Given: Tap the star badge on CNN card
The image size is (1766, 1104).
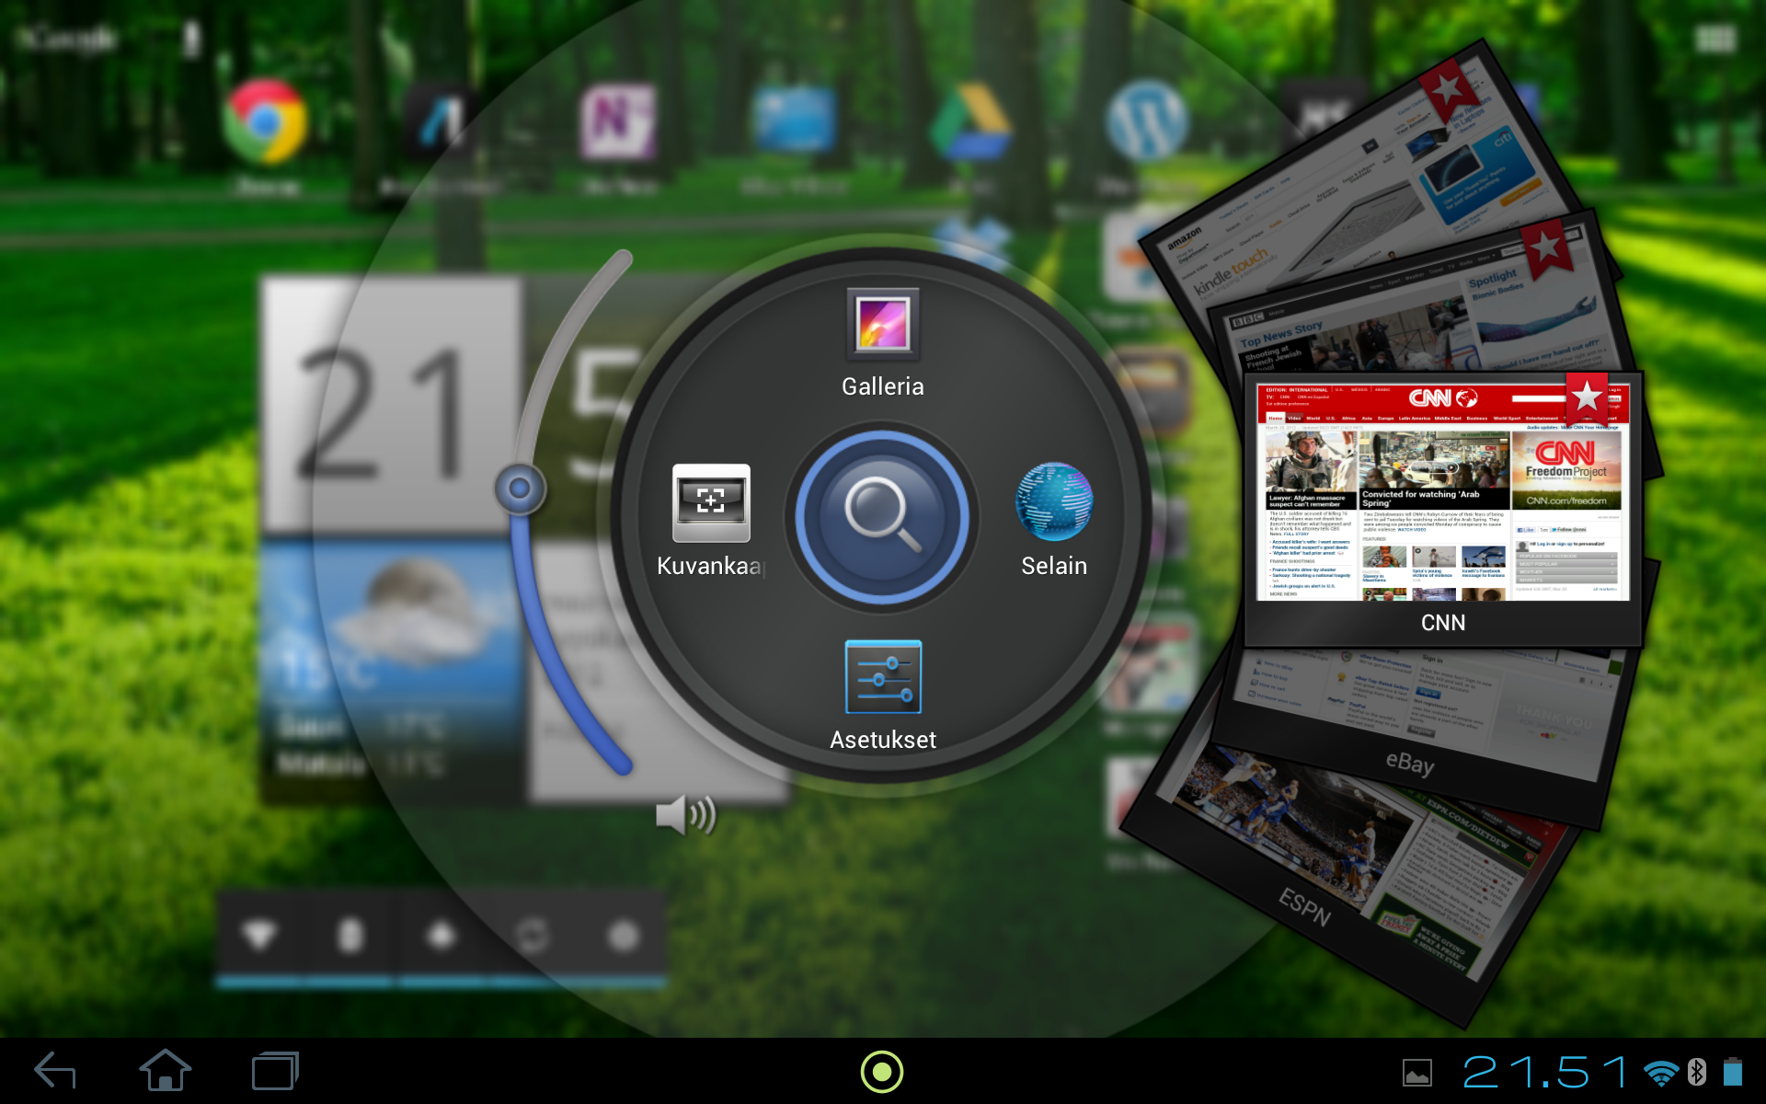Looking at the screenshot, I should [x=1587, y=397].
